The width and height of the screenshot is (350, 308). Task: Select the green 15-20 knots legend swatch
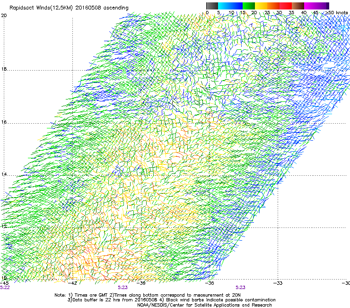click(249, 6)
